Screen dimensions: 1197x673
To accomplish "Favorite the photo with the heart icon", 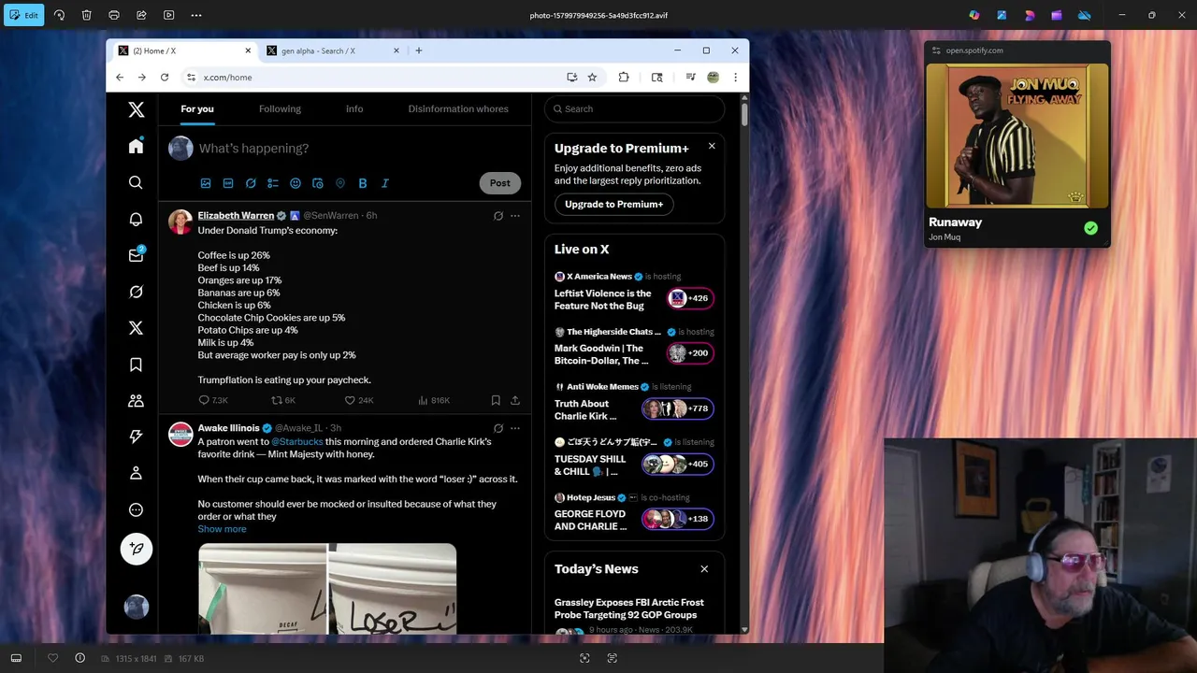I will [52, 658].
